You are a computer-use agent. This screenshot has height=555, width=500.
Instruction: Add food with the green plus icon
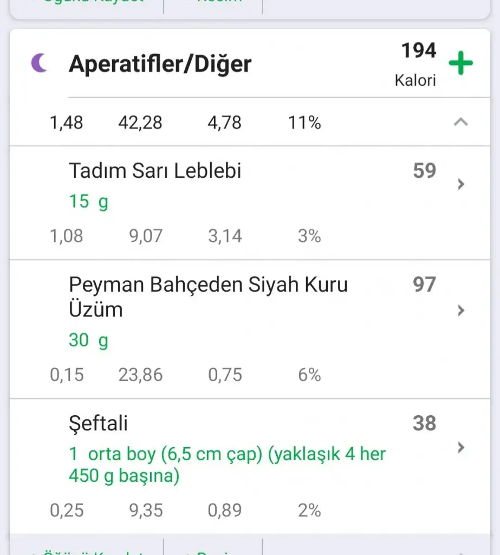point(460,64)
